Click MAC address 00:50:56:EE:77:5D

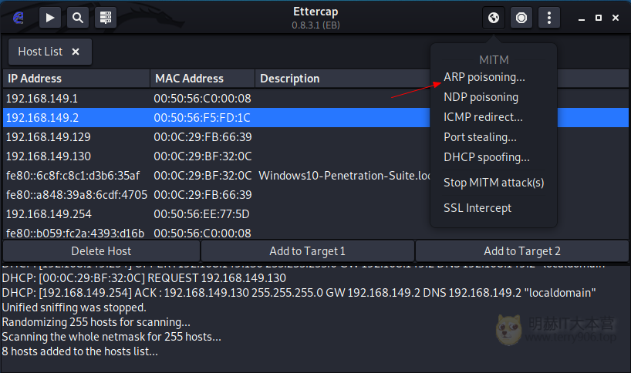click(x=201, y=214)
